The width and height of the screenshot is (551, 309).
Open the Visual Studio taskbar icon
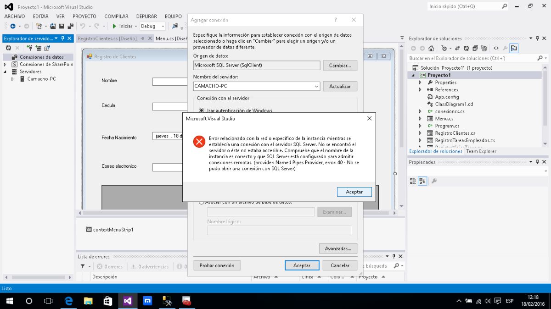[x=127, y=301]
